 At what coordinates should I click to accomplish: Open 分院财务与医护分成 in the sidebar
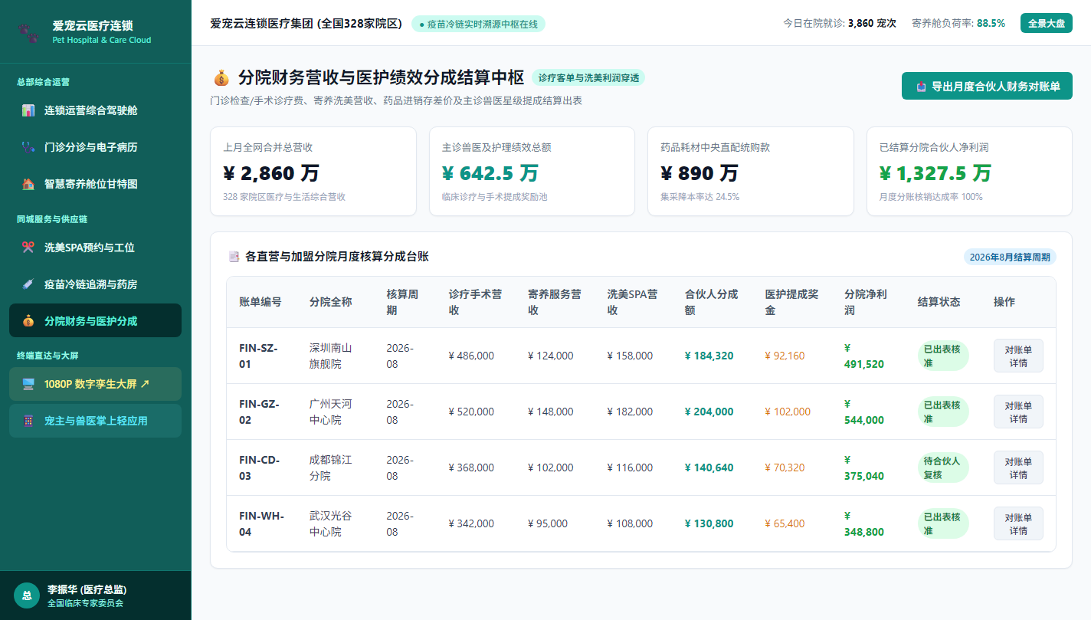[95, 321]
